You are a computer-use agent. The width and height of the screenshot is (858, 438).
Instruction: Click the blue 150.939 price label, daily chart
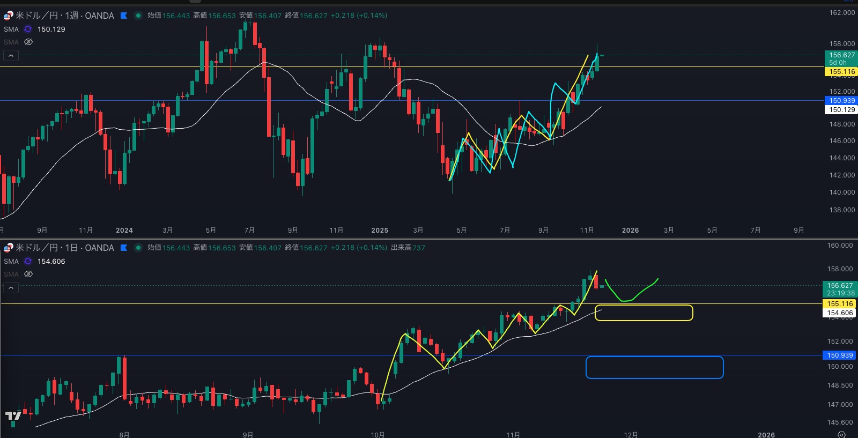[x=839, y=355]
